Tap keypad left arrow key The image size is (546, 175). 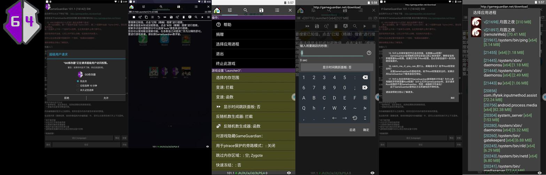tap(334, 118)
